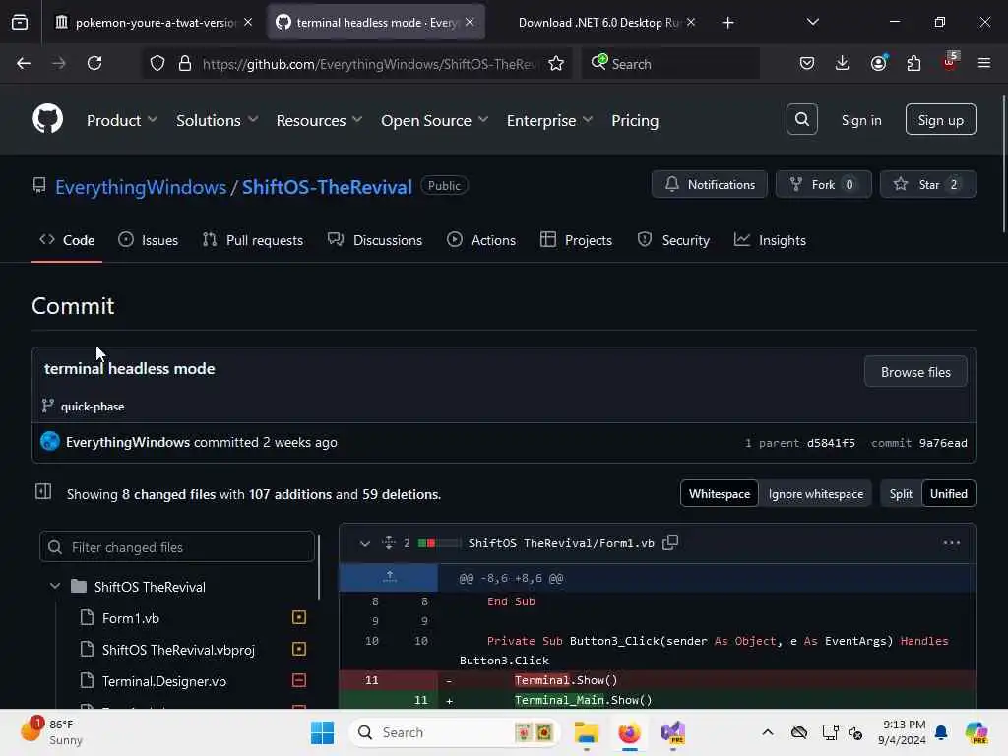Open the Actions tab

tap(480, 240)
